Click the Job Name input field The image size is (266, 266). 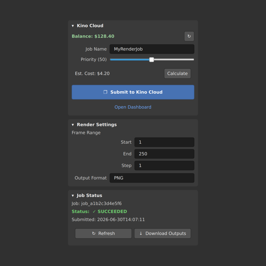(x=152, y=49)
